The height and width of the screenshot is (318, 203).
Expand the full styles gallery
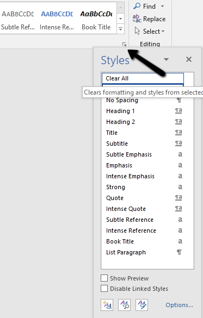coord(120,29)
